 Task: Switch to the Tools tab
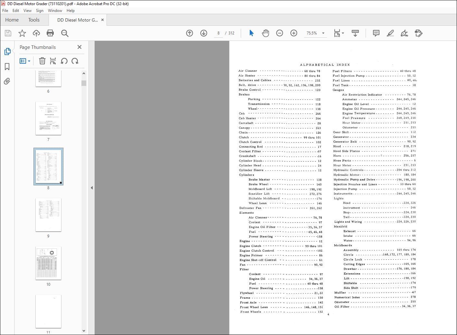click(34, 20)
